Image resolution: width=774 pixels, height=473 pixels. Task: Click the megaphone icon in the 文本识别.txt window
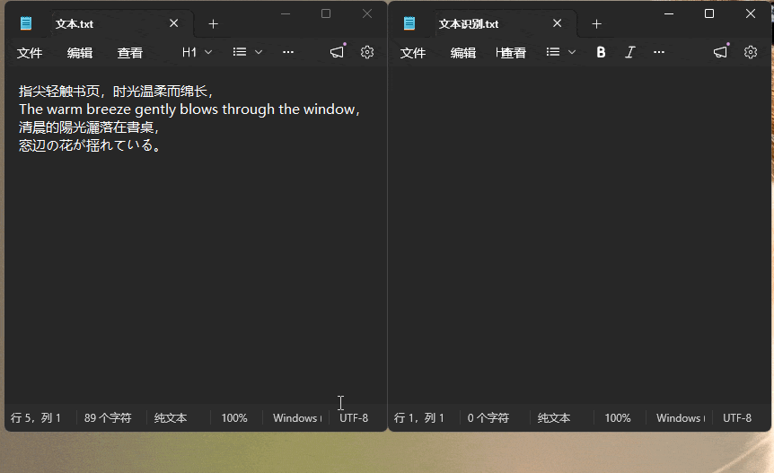point(721,52)
